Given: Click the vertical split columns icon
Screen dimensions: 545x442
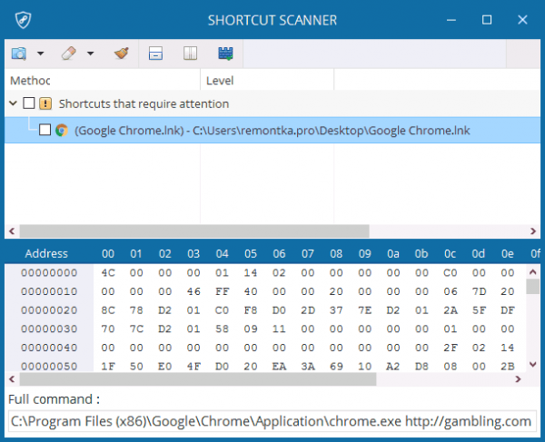Looking at the screenshot, I should (x=190, y=54).
